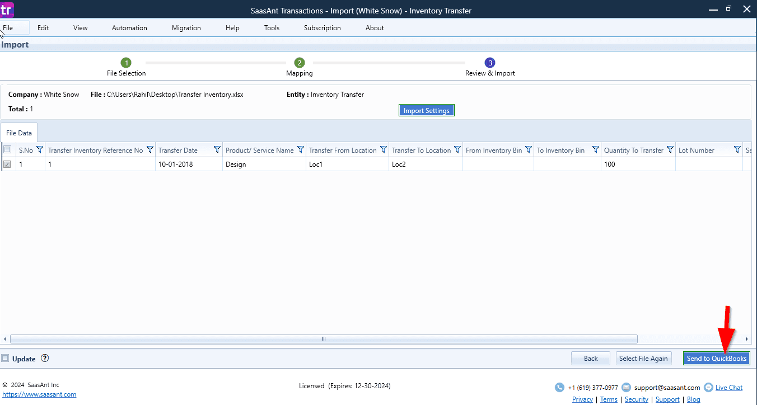This screenshot has width=757, height=405.
Task: Click step 2 Mapping circle
Action: pyautogui.click(x=300, y=63)
